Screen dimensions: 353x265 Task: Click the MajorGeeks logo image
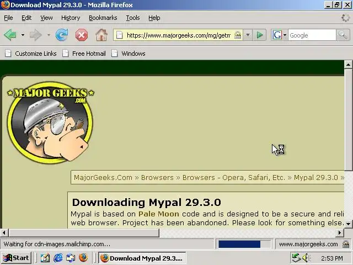[50, 122]
